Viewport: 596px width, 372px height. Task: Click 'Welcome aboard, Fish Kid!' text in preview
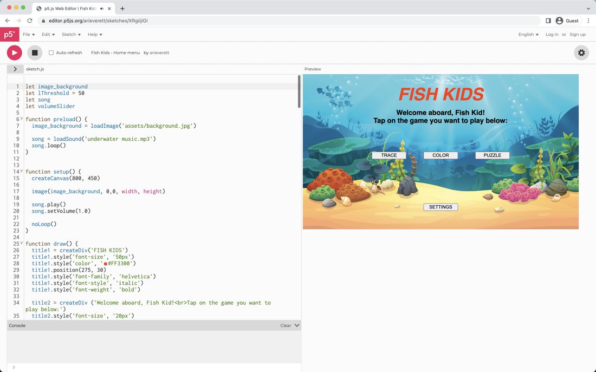[440, 113]
